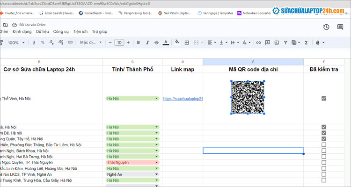
Task: Toggle strikethrough formatting
Action: tap(156, 43)
